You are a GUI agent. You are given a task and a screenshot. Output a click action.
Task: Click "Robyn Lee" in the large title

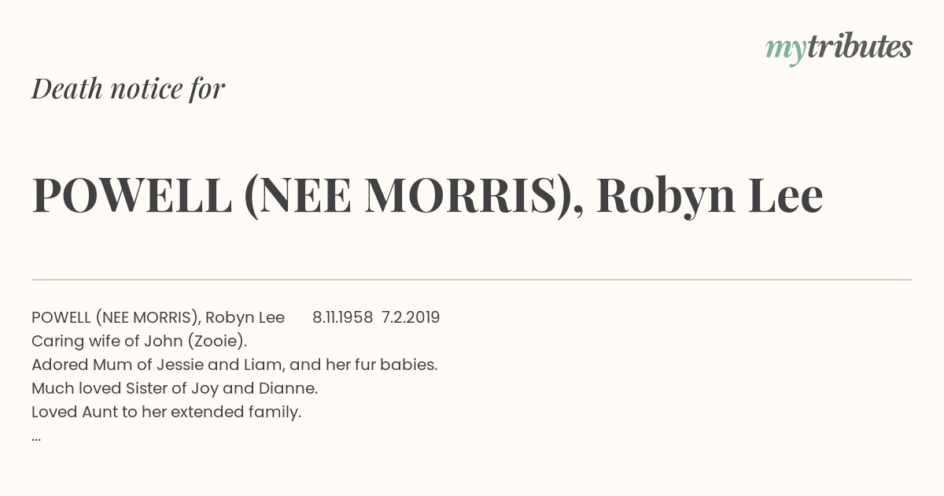click(710, 195)
